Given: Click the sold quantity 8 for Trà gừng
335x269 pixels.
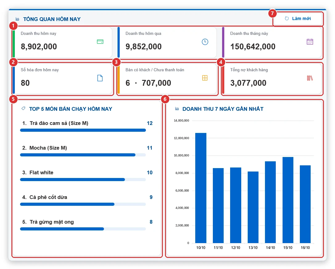Looking at the screenshot, I should point(151,222).
